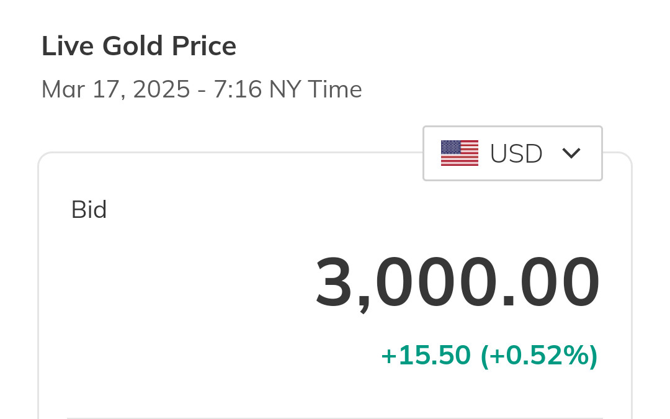670x419 pixels.
Task: Click the NY Time label
Action: [315, 90]
